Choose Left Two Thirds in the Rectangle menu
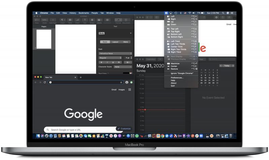Screen dimensions: 269x160 181,44
